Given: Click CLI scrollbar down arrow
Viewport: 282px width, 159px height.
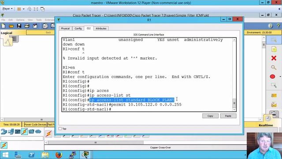Looking at the screenshot, I should tap(234, 109).
